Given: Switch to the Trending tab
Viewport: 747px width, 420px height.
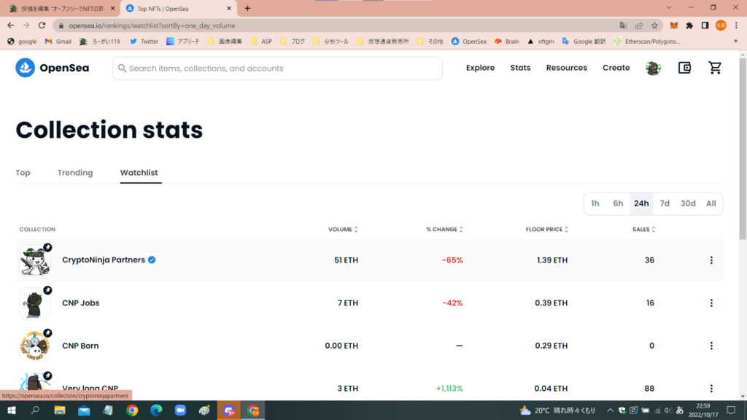Looking at the screenshot, I should 75,173.
